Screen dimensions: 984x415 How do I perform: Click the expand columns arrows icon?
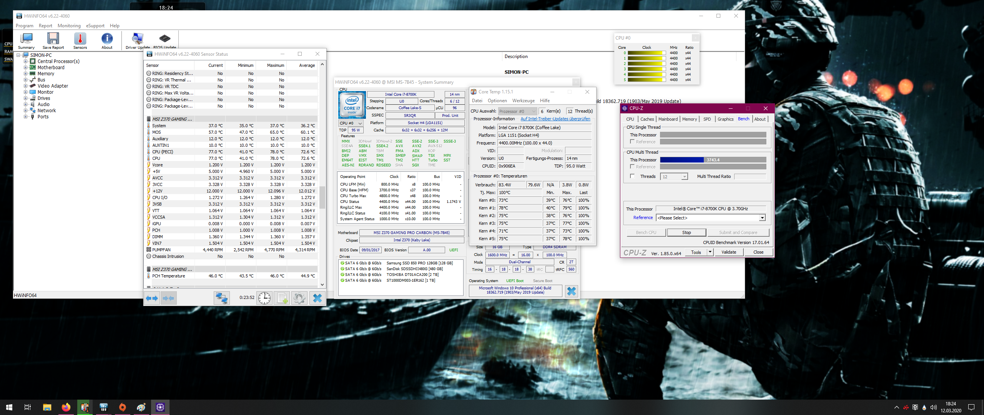coord(152,298)
